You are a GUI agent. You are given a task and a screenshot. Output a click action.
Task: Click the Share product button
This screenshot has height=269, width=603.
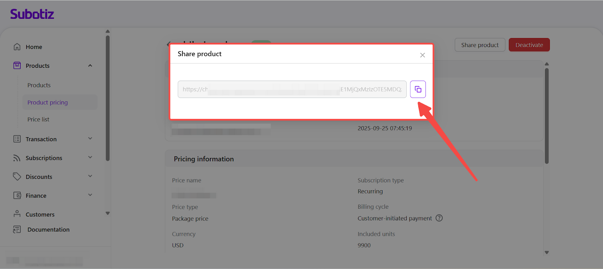pos(480,45)
